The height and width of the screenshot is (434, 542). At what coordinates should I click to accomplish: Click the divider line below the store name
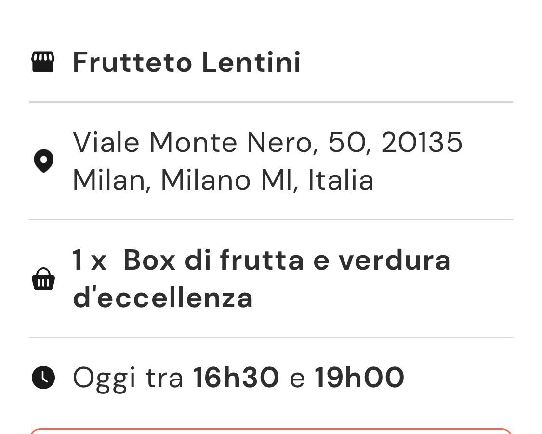(x=271, y=102)
